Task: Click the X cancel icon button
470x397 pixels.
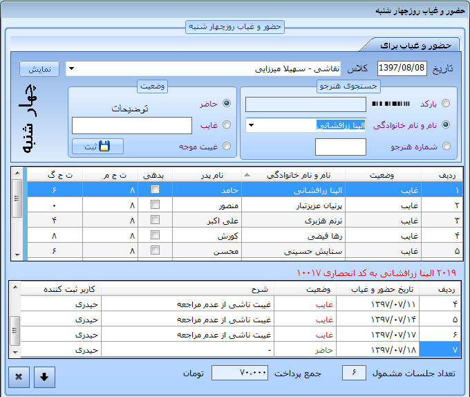Action: coord(19,377)
